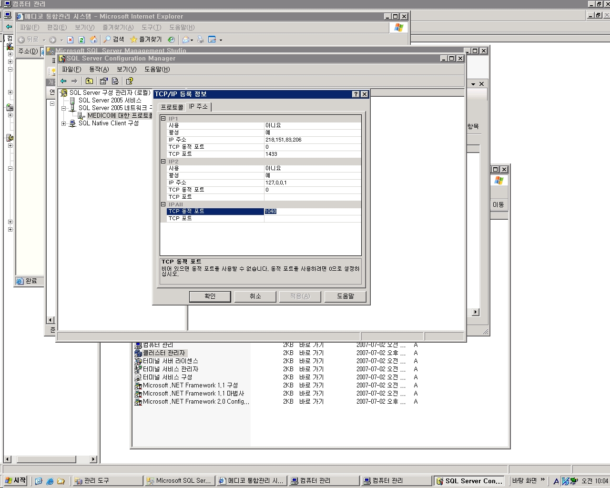The height and width of the screenshot is (488, 610).
Task: Select 터미널 서비스 관리자 shortcut
Action: tap(166, 369)
